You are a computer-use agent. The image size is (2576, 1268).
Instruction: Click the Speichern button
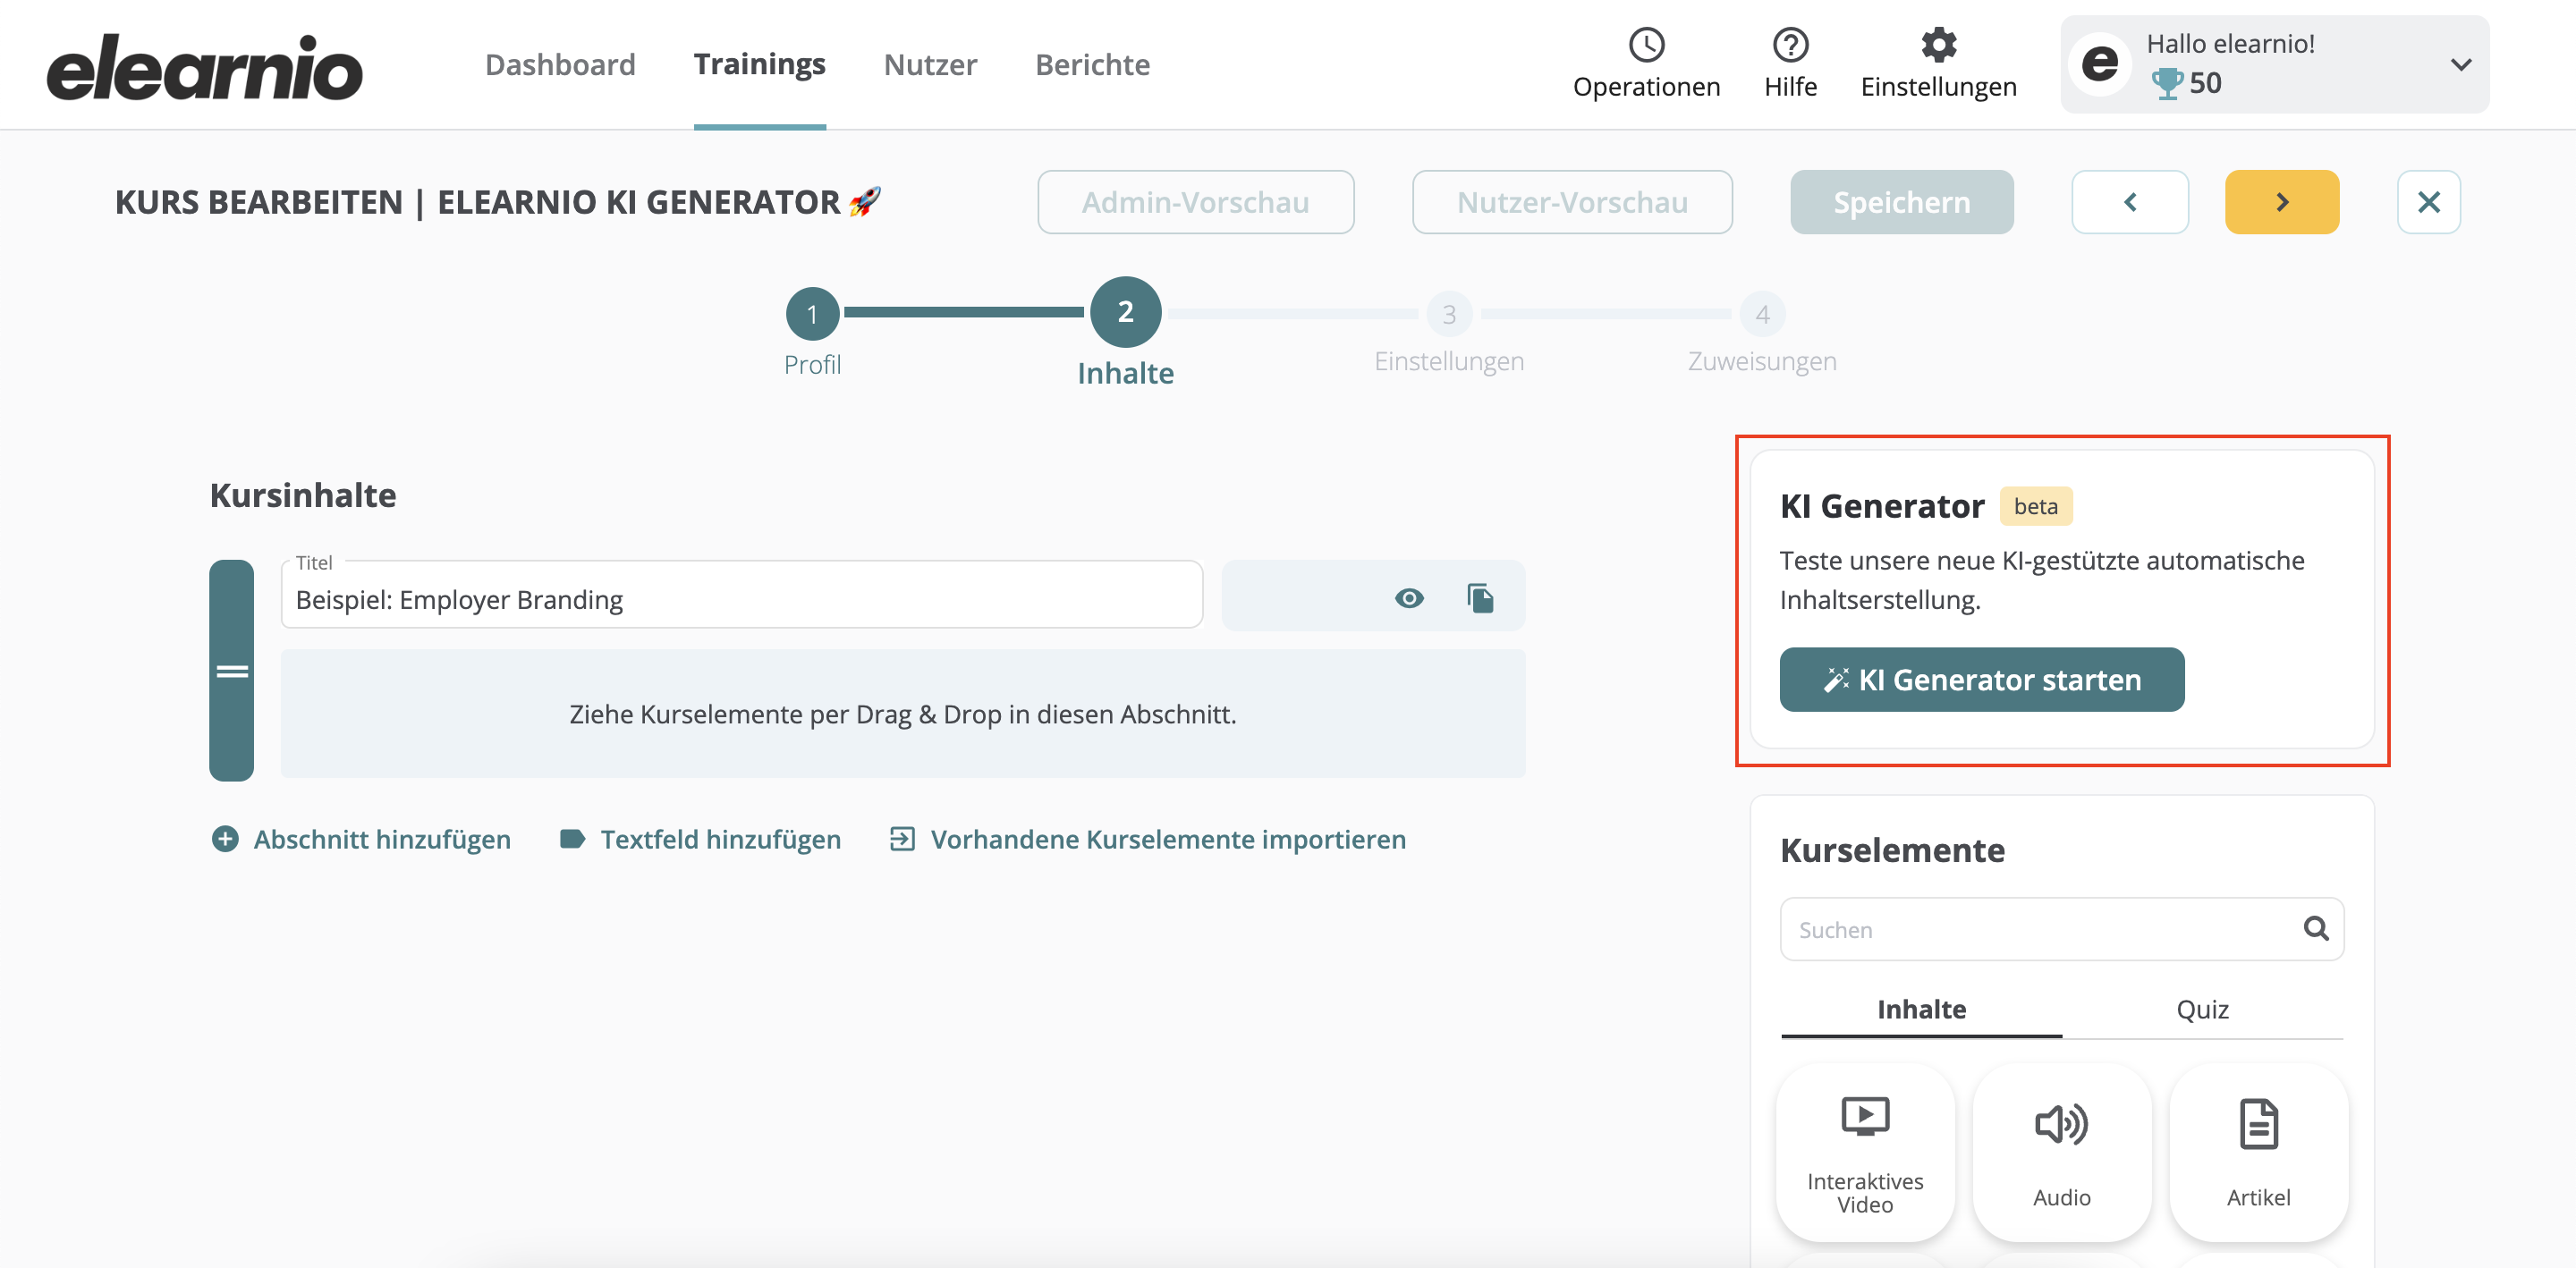point(1901,202)
